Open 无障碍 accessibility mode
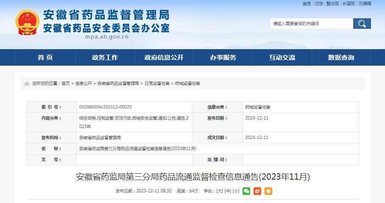Image resolution: width=385 pixels, height=203 pixels. click(365, 4)
